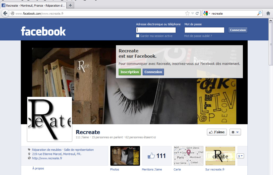The image size is (273, 175).
Task: Open the Carte map thumbnail
Action: pyautogui.click(x=188, y=156)
